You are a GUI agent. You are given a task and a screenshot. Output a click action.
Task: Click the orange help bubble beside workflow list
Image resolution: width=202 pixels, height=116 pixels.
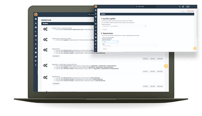[x=166, y=66]
